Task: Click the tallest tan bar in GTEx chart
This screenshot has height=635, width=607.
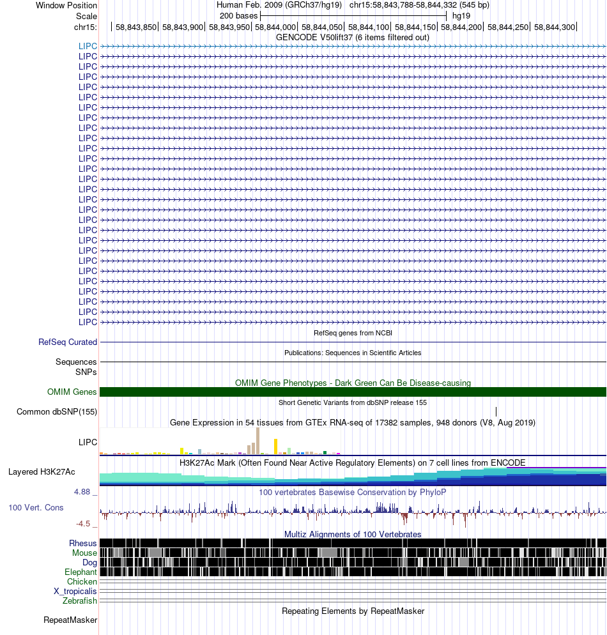Action: (x=257, y=441)
